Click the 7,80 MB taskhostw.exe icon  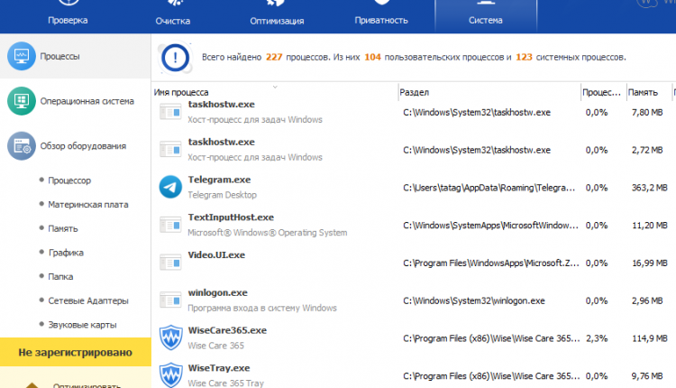coord(170,112)
